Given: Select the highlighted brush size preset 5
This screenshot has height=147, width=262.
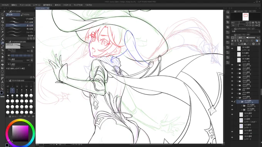Looking at the screenshot, I should pos(12,91).
